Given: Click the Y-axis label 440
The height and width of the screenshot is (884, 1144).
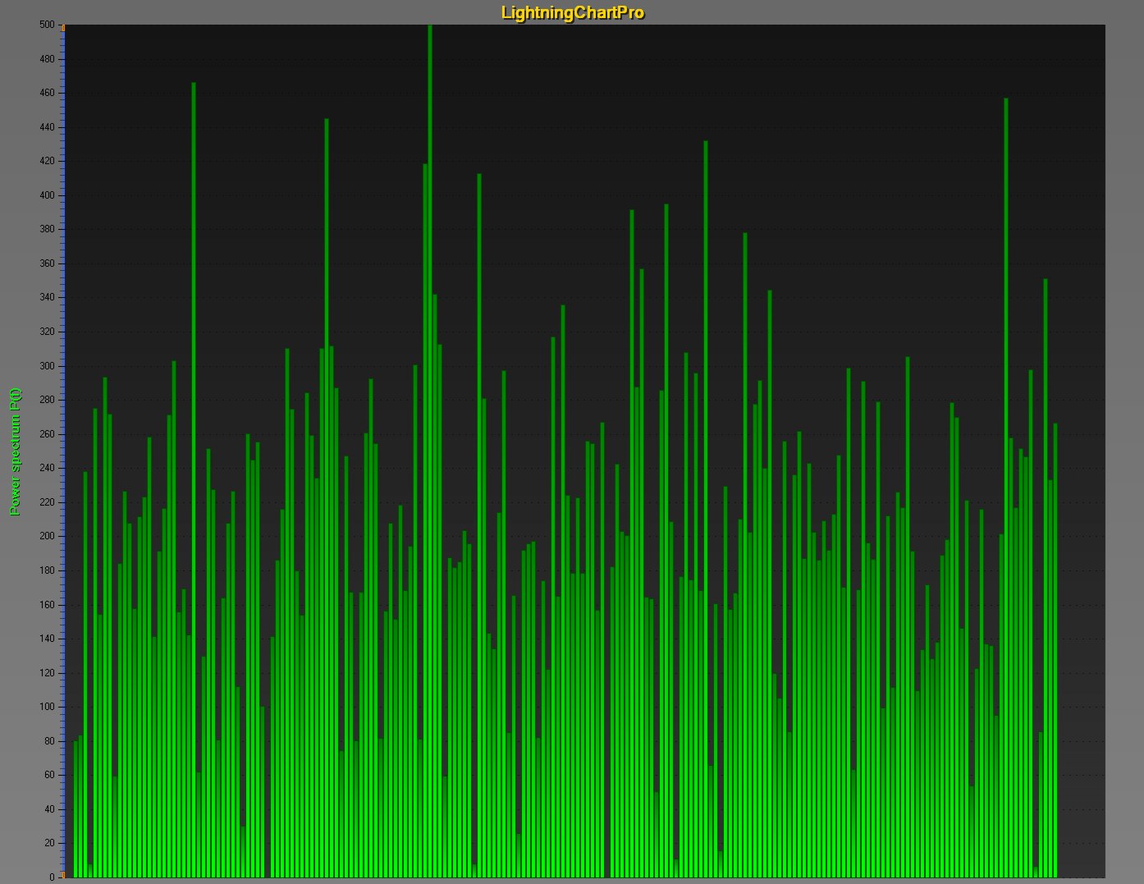Looking at the screenshot, I should point(47,127).
